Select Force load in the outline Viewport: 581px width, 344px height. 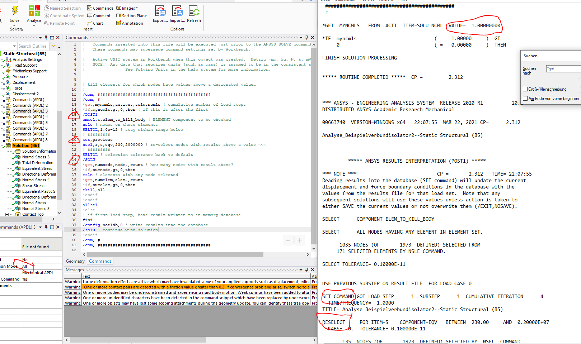(17, 88)
